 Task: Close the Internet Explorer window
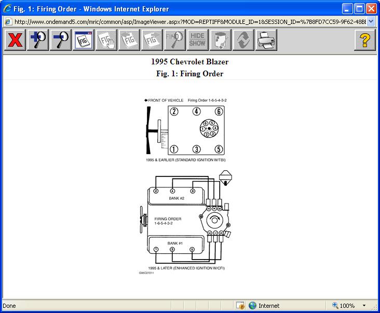[x=371, y=9]
